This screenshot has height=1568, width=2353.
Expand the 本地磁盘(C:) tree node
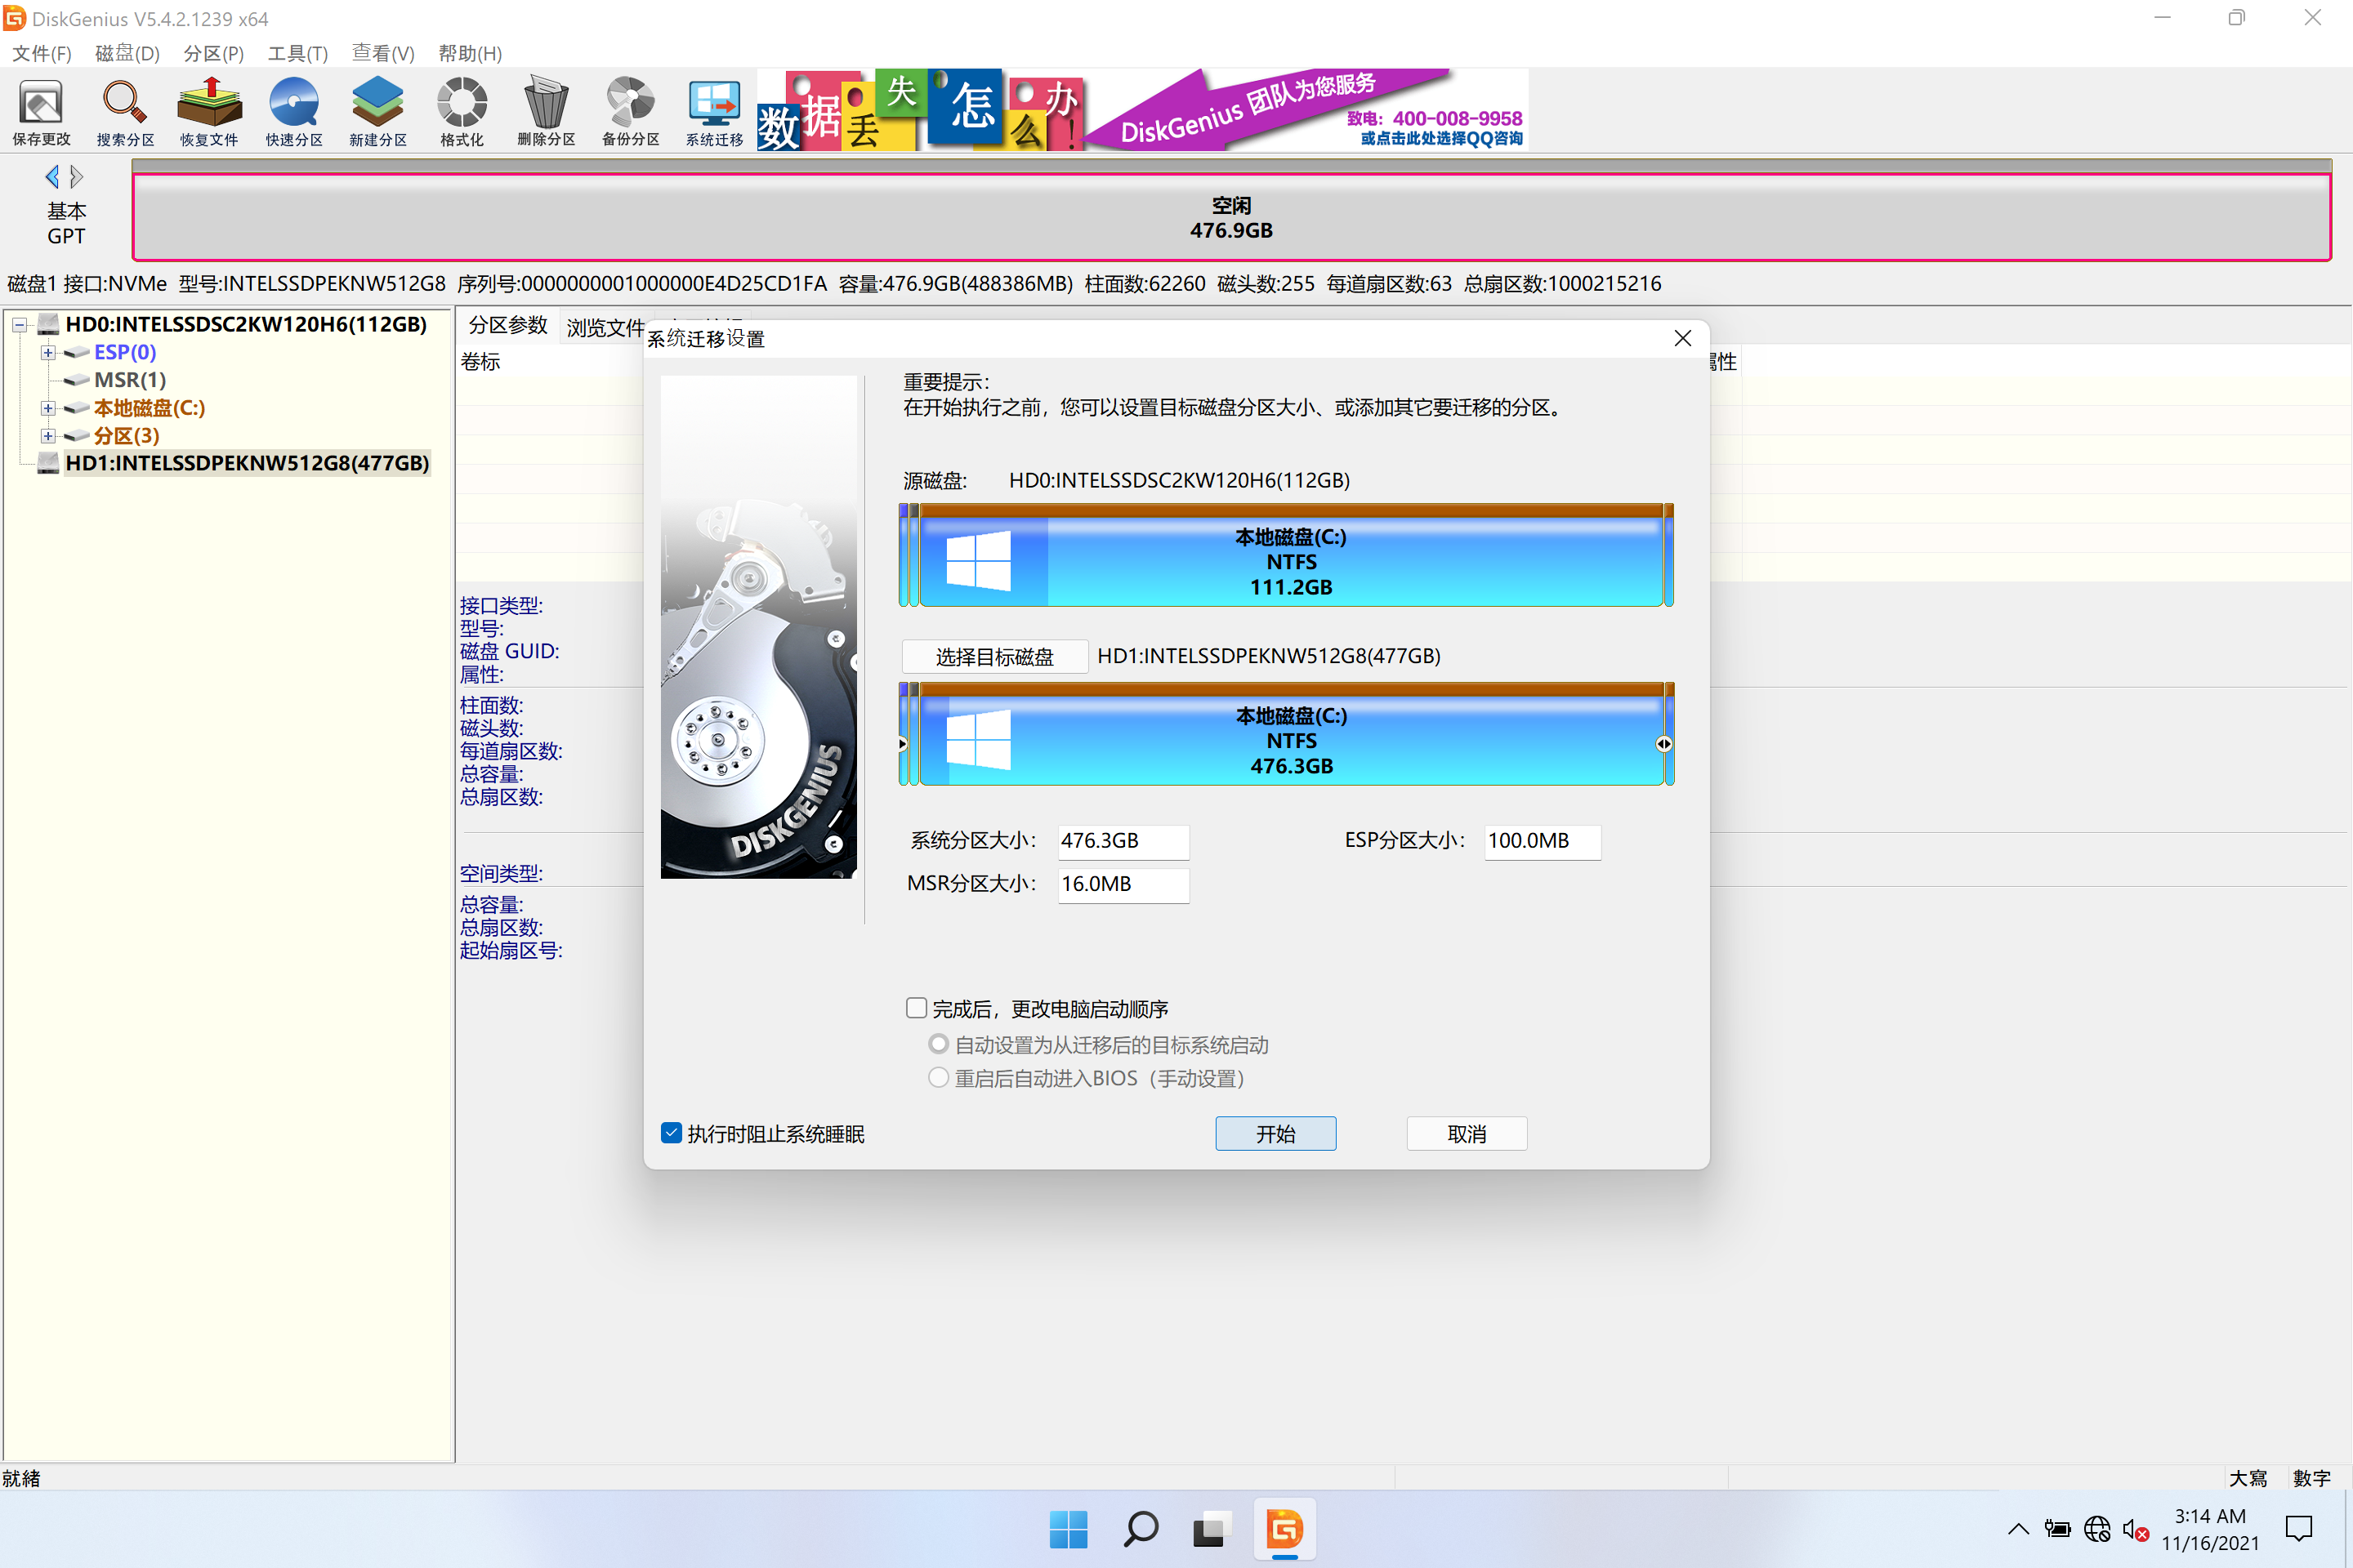(x=47, y=408)
